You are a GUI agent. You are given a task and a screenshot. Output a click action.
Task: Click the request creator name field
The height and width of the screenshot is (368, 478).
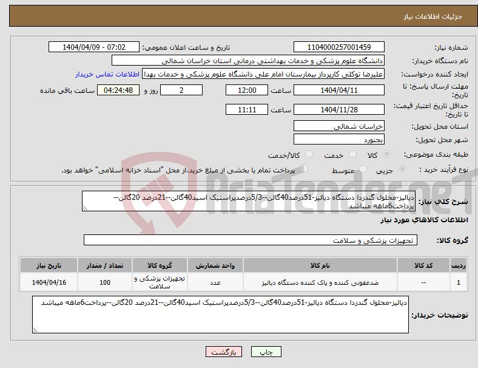(x=263, y=74)
